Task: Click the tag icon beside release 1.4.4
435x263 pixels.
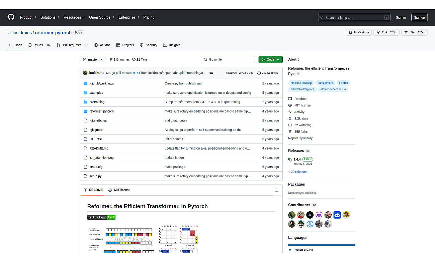Action: (x=290, y=160)
